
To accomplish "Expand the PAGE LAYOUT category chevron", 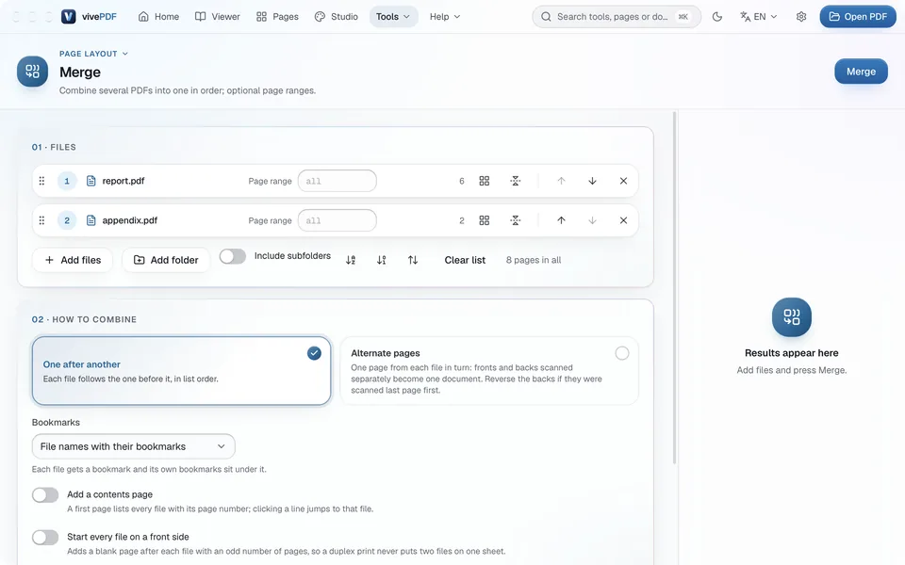I will click(x=125, y=54).
